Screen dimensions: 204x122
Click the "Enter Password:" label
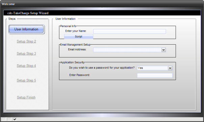point(80,75)
